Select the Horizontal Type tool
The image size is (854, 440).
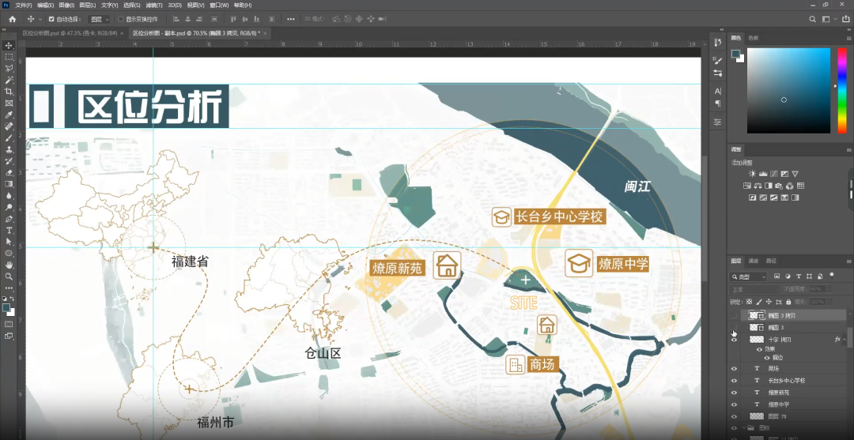pyautogui.click(x=9, y=231)
